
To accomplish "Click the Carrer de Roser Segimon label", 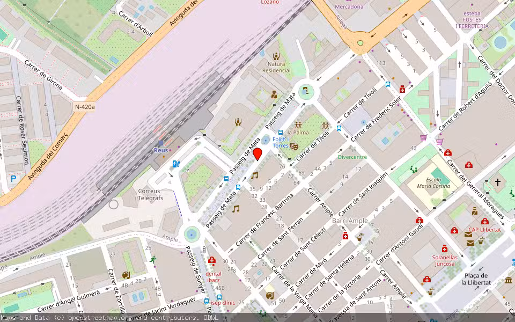I will click(x=23, y=130).
